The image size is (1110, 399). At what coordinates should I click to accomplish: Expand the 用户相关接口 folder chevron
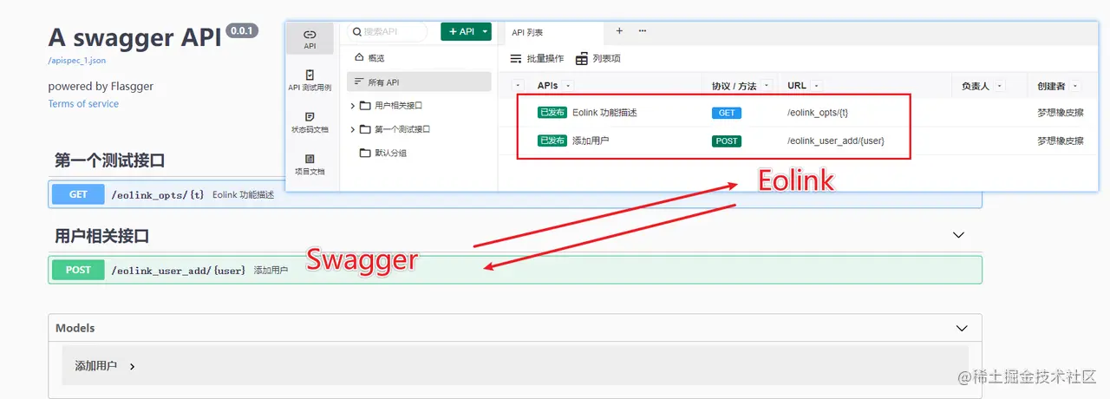tap(352, 106)
